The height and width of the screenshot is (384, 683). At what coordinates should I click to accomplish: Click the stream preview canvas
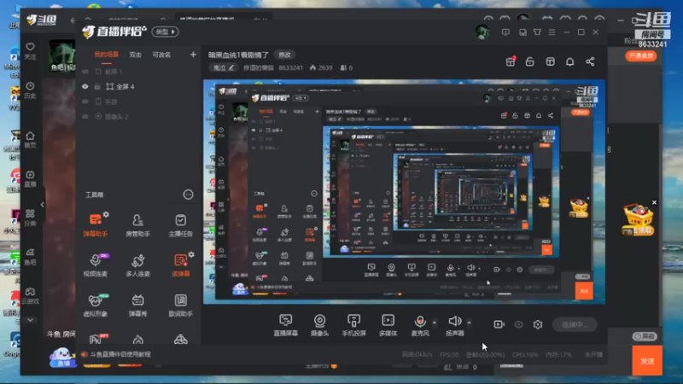tap(404, 191)
